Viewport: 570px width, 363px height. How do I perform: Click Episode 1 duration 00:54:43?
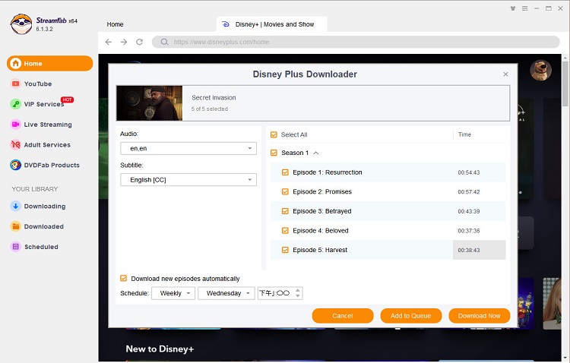(469, 172)
